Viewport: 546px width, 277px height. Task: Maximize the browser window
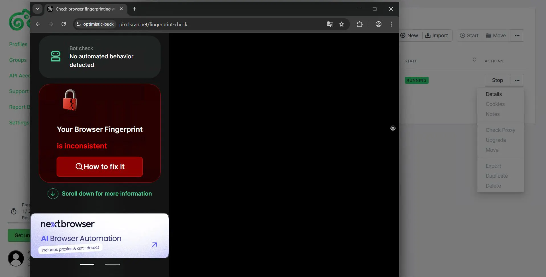click(374, 9)
